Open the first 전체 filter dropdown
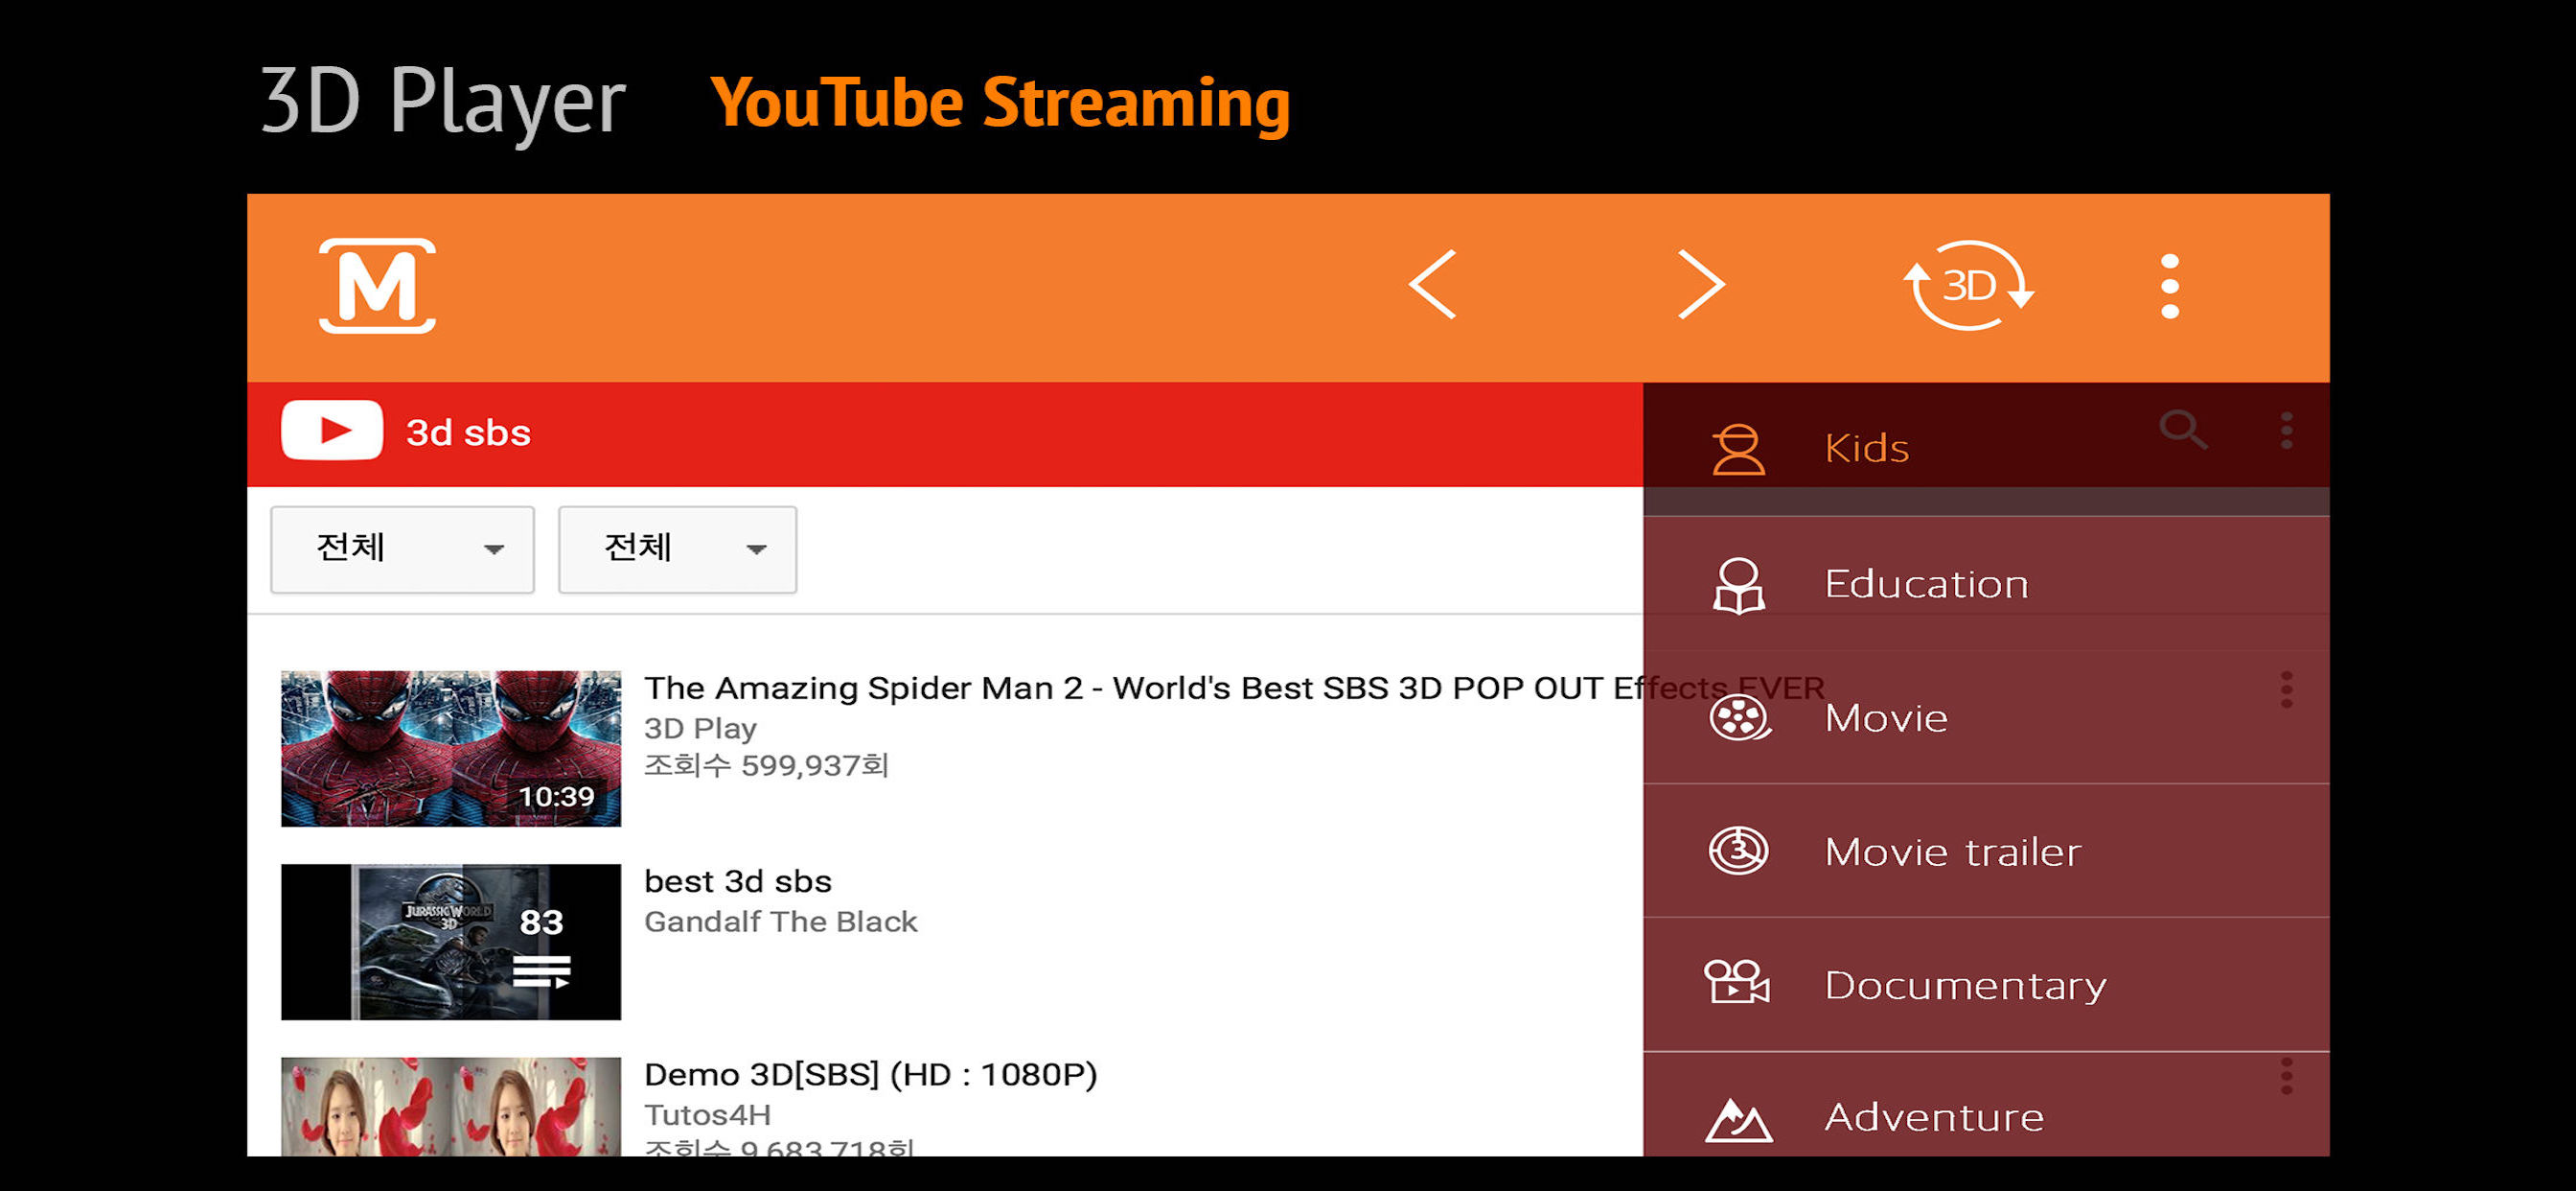Viewport: 2576px width, 1191px height. 402,549
